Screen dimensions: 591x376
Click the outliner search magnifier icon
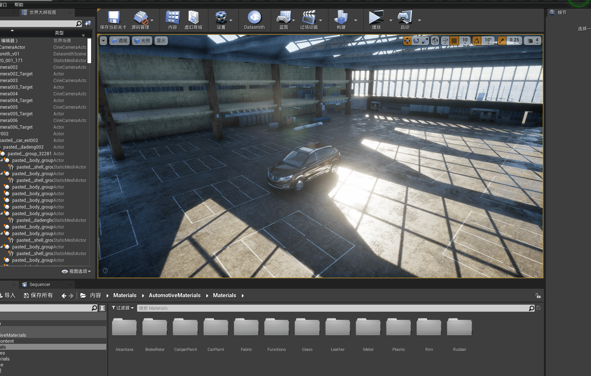pyautogui.click(x=79, y=24)
